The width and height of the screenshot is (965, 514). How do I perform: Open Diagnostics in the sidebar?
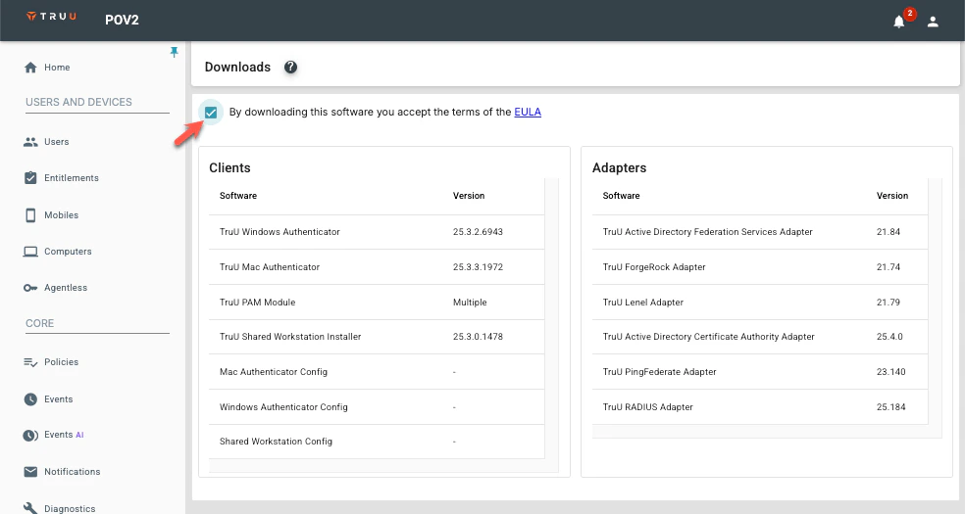[70, 508]
